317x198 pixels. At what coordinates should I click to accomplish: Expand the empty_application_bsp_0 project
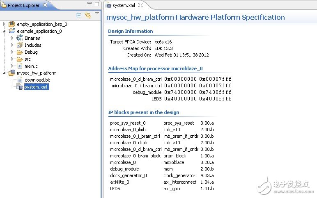coord(5,24)
